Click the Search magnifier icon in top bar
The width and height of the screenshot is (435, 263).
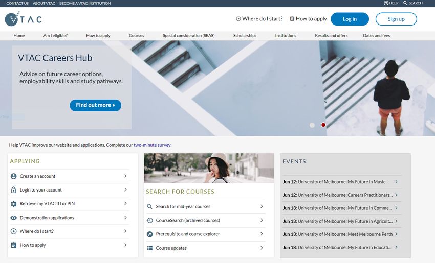(x=405, y=3)
